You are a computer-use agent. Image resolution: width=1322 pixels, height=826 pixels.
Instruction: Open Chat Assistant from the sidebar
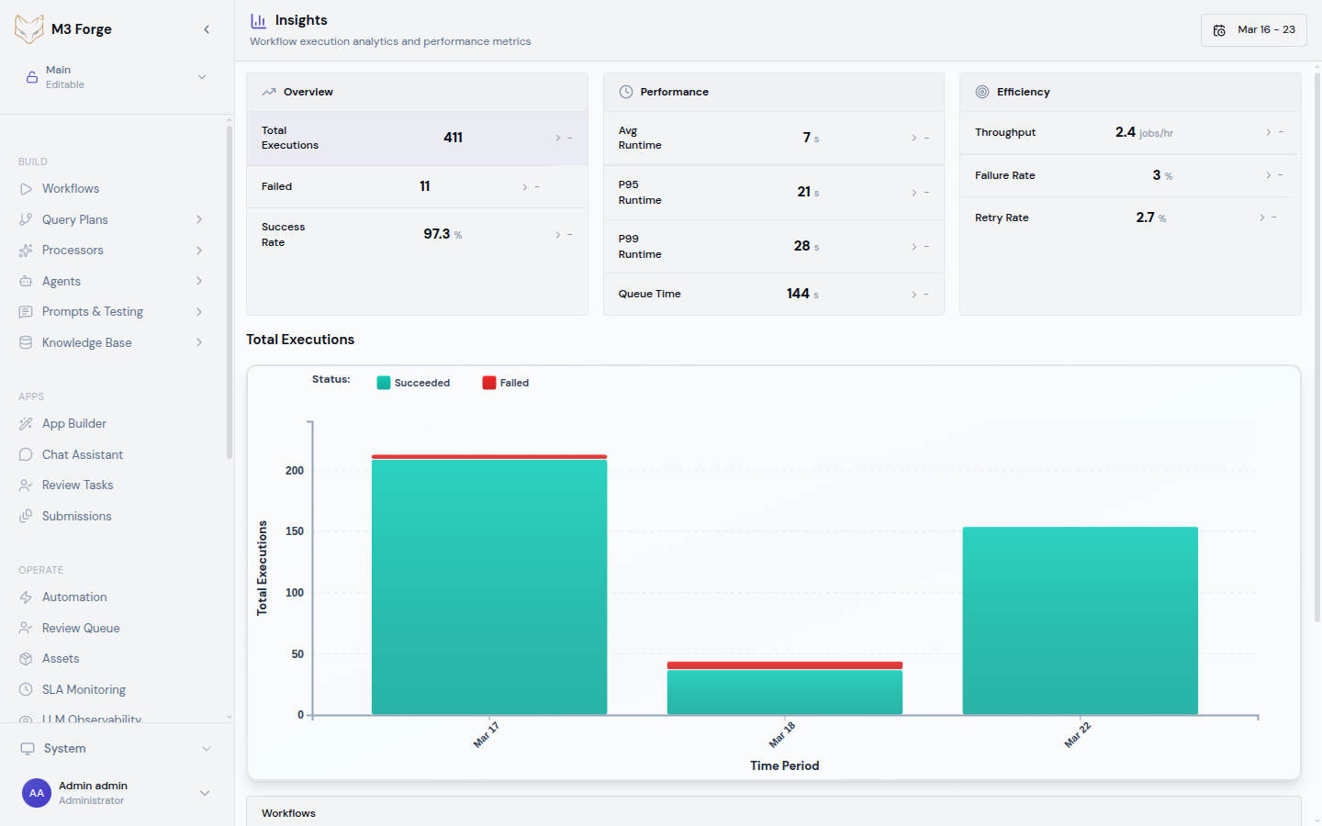click(82, 455)
